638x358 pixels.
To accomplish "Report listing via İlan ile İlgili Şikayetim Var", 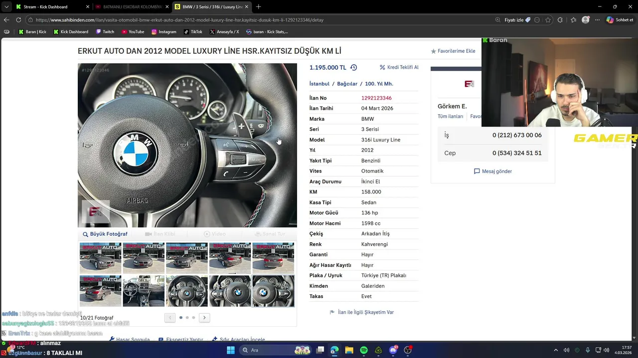I will click(x=362, y=313).
